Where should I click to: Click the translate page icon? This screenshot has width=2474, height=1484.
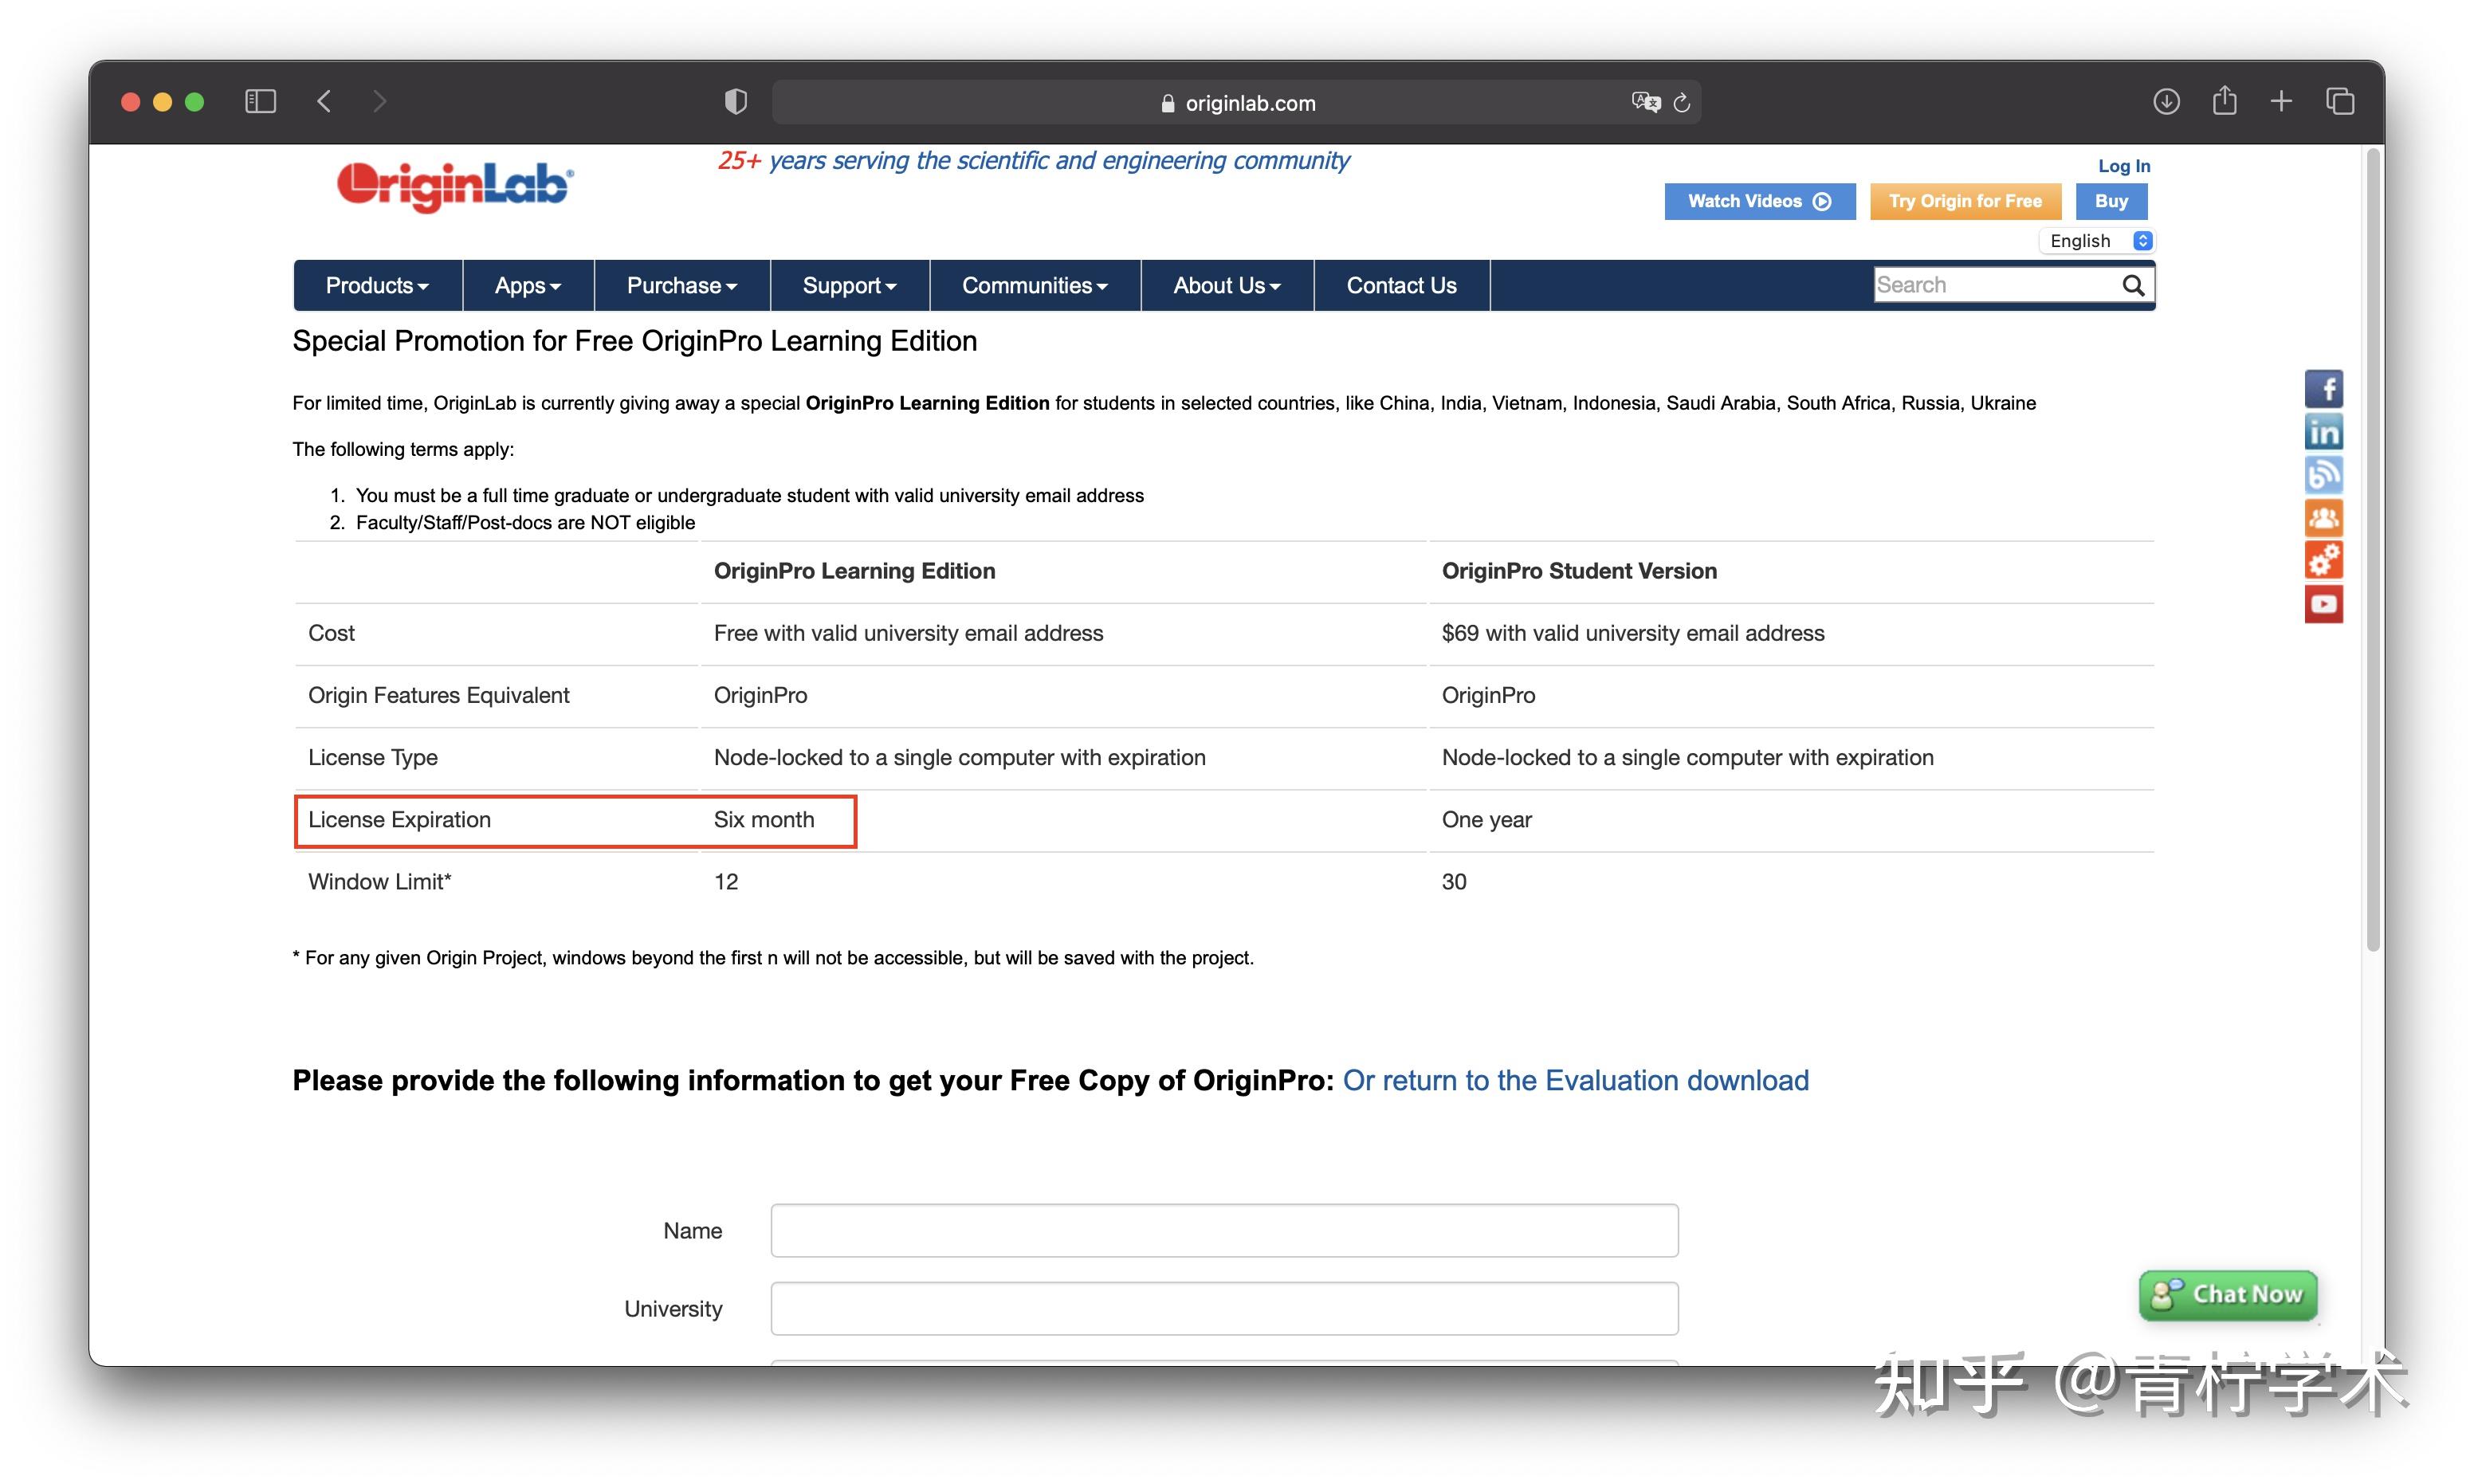click(x=1645, y=102)
